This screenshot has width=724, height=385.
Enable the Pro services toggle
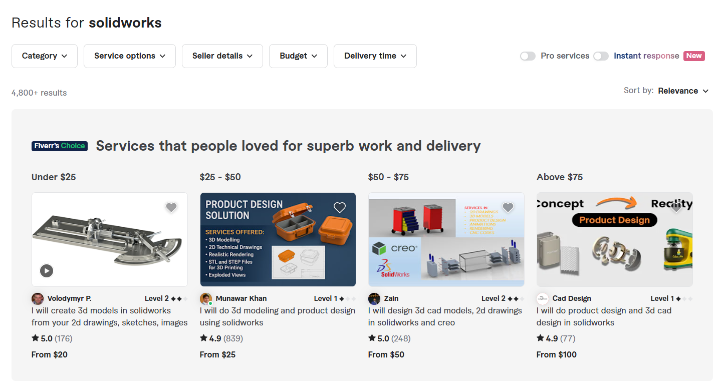click(528, 56)
